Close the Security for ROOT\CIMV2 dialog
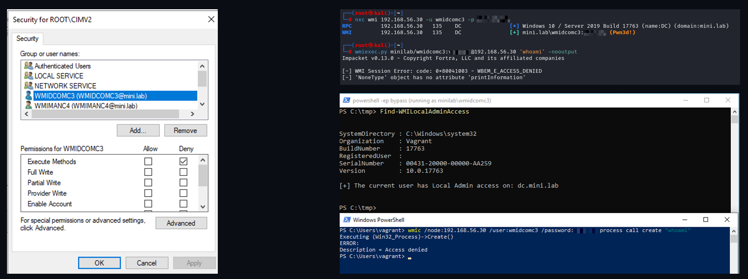The height and width of the screenshot is (279, 748). click(211, 19)
